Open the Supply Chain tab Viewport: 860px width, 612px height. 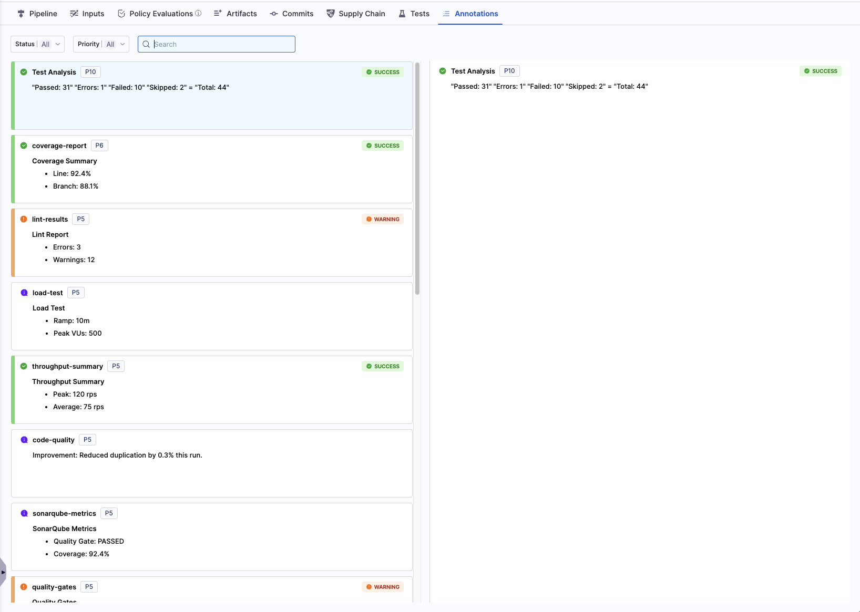tap(355, 14)
